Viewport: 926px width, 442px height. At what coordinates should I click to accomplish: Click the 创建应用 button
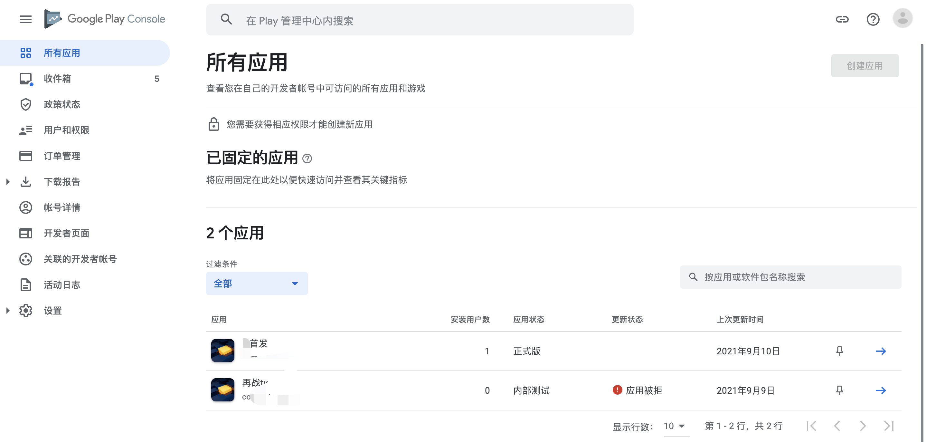tap(865, 65)
